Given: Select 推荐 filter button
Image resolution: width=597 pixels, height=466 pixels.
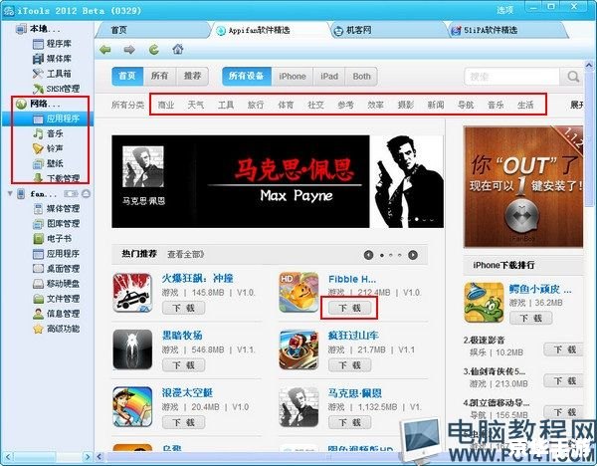Looking at the screenshot, I should (192, 77).
